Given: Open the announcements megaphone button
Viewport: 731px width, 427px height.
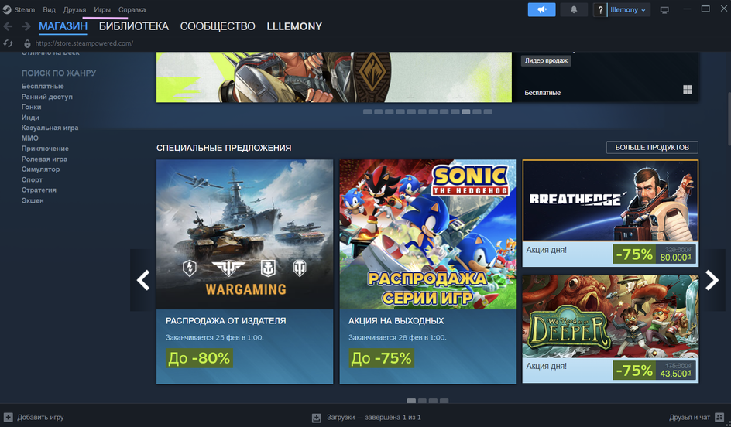Looking at the screenshot, I should point(541,9).
